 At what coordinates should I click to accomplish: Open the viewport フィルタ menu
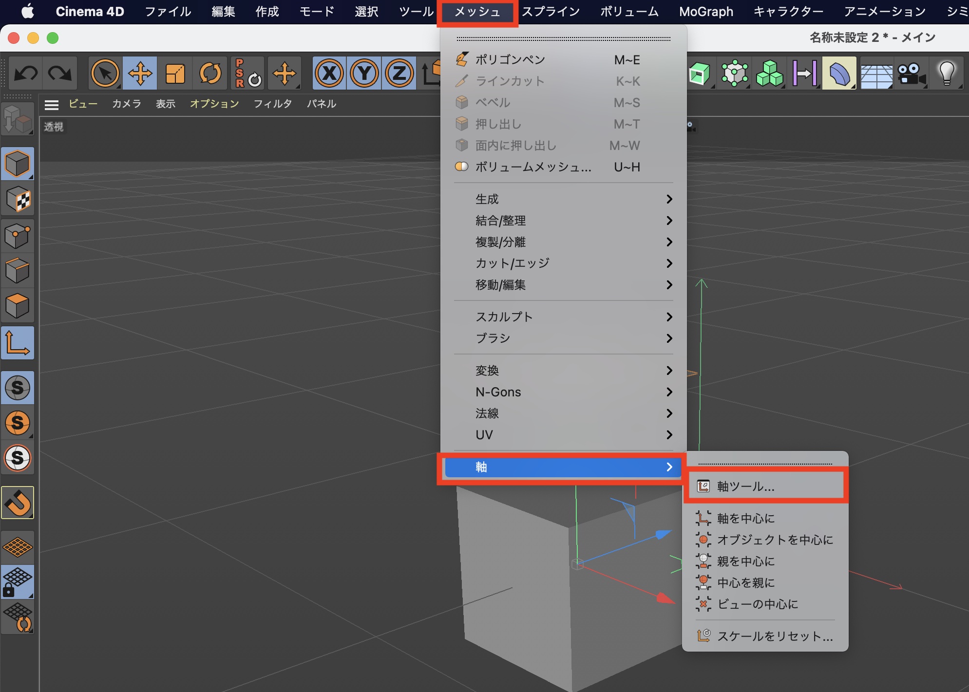pos(272,104)
